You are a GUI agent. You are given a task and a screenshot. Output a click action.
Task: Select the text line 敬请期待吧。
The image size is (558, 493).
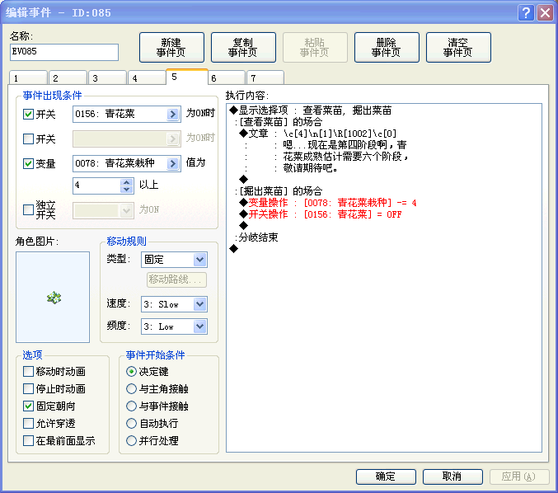[310, 168]
